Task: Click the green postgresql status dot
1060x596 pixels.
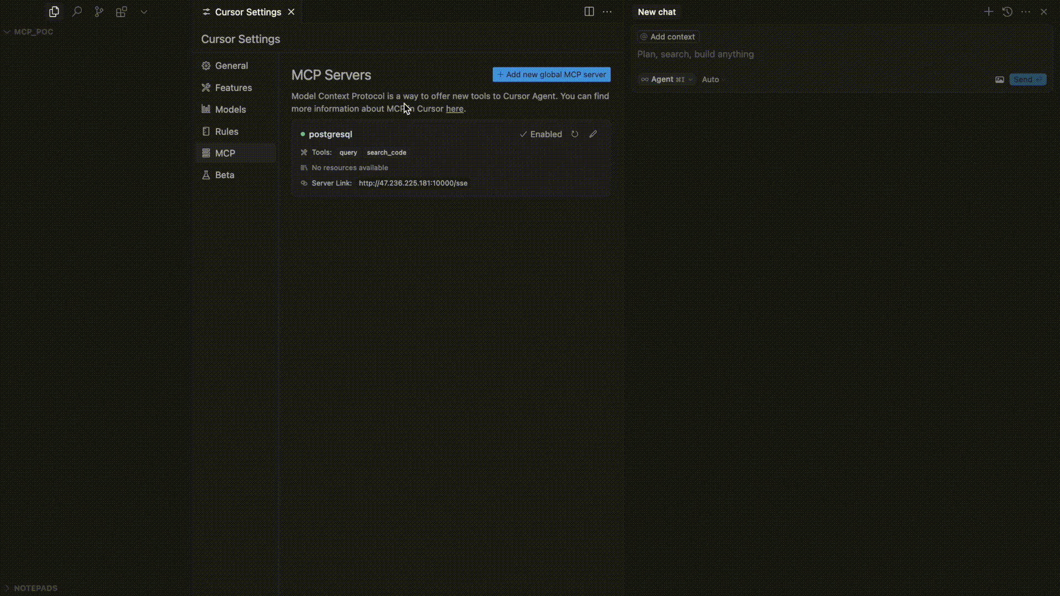Action: pyautogui.click(x=303, y=134)
